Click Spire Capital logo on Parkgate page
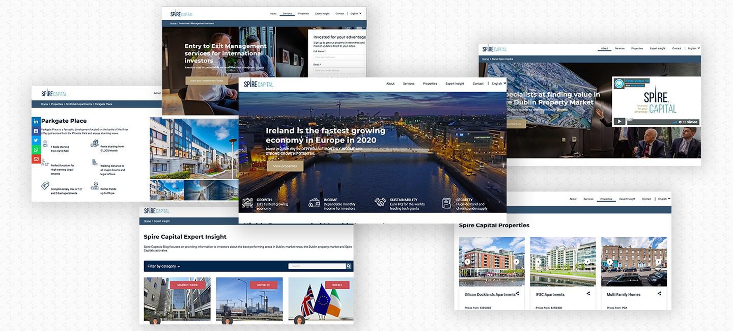 pyautogui.click(x=54, y=93)
